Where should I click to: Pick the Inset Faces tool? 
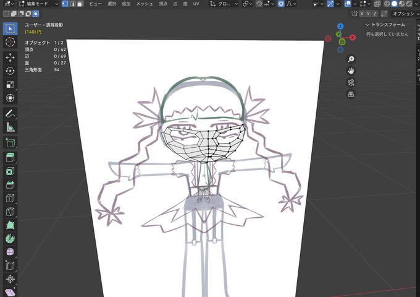[10, 171]
